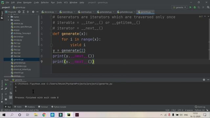Click the warnings indicator in editor corner
The width and height of the screenshot is (210, 118).
201,16
